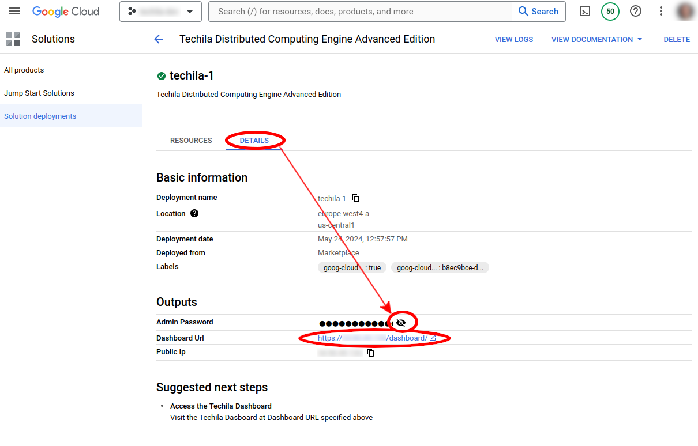Image resolution: width=698 pixels, height=446 pixels.
Task: Click the View Logs button
Action: [x=513, y=40]
